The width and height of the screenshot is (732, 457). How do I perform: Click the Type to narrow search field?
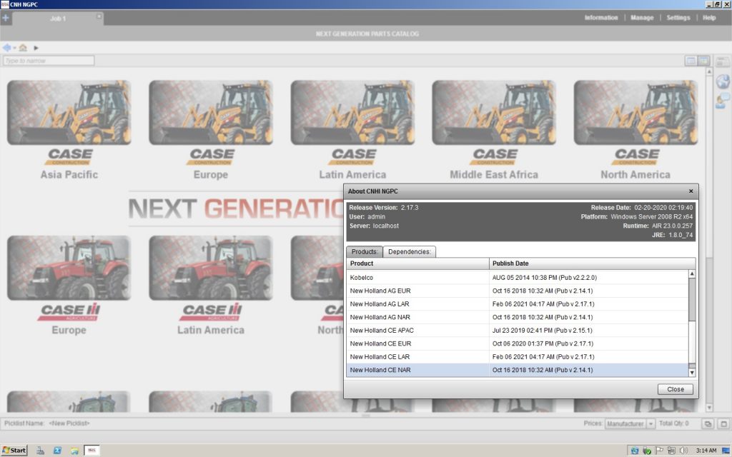[x=49, y=61]
